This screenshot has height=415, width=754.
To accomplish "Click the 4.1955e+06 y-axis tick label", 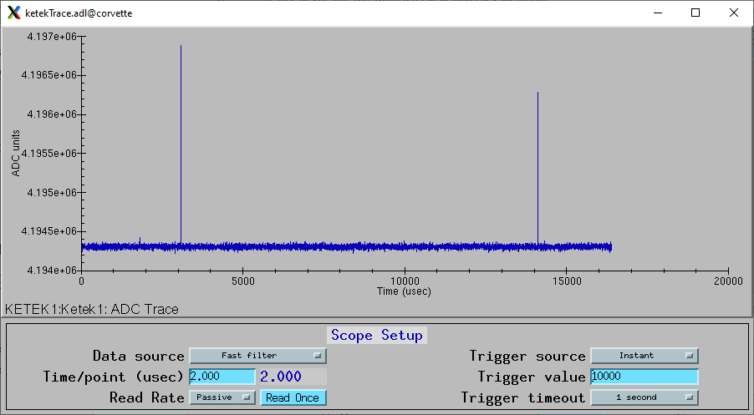I will (48, 153).
